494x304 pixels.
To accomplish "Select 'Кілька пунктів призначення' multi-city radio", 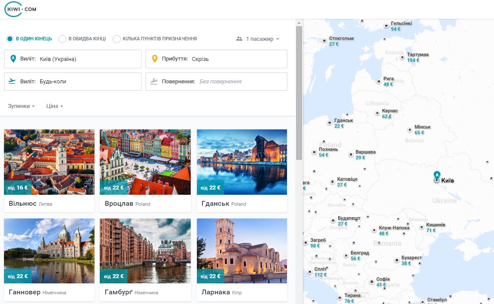I will (x=116, y=39).
